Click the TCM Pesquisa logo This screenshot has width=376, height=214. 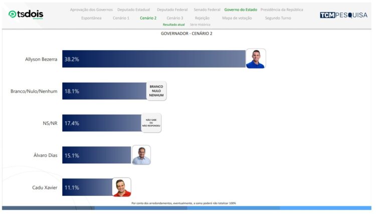pyautogui.click(x=343, y=15)
